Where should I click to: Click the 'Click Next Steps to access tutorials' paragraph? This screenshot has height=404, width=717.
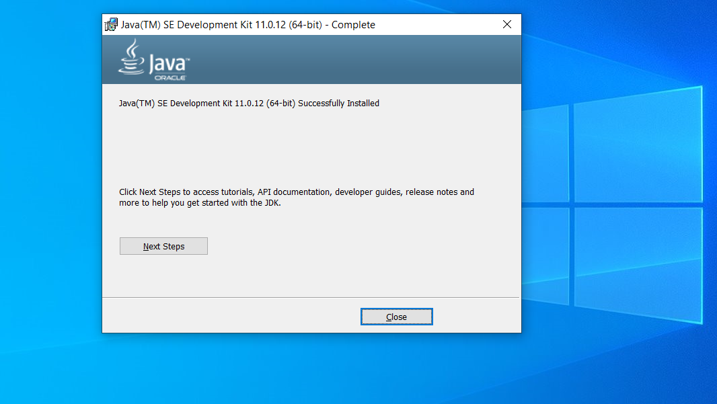pyautogui.click(x=297, y=198)
